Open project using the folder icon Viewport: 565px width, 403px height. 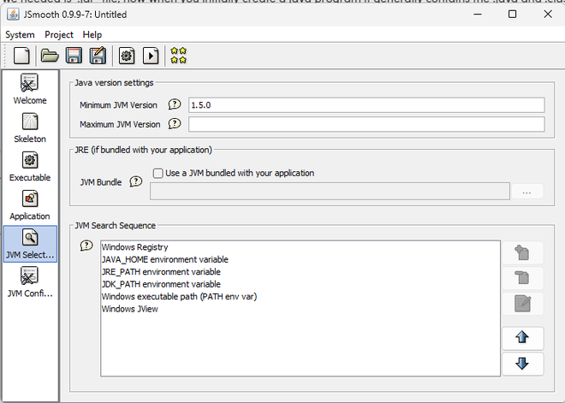(x=50, y=56)
